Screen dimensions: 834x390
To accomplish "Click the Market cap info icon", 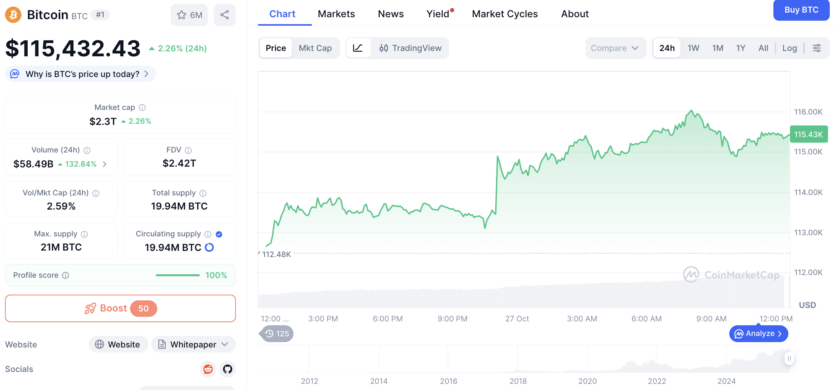I will point(142,108).
